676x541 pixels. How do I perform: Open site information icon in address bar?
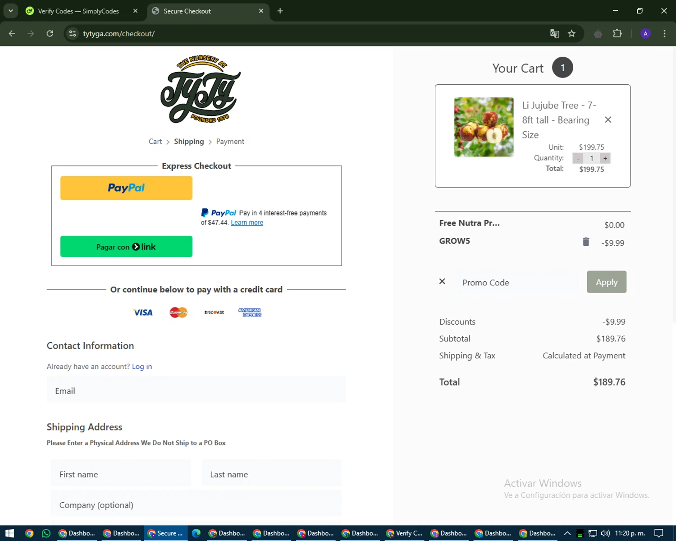point(73,33)
